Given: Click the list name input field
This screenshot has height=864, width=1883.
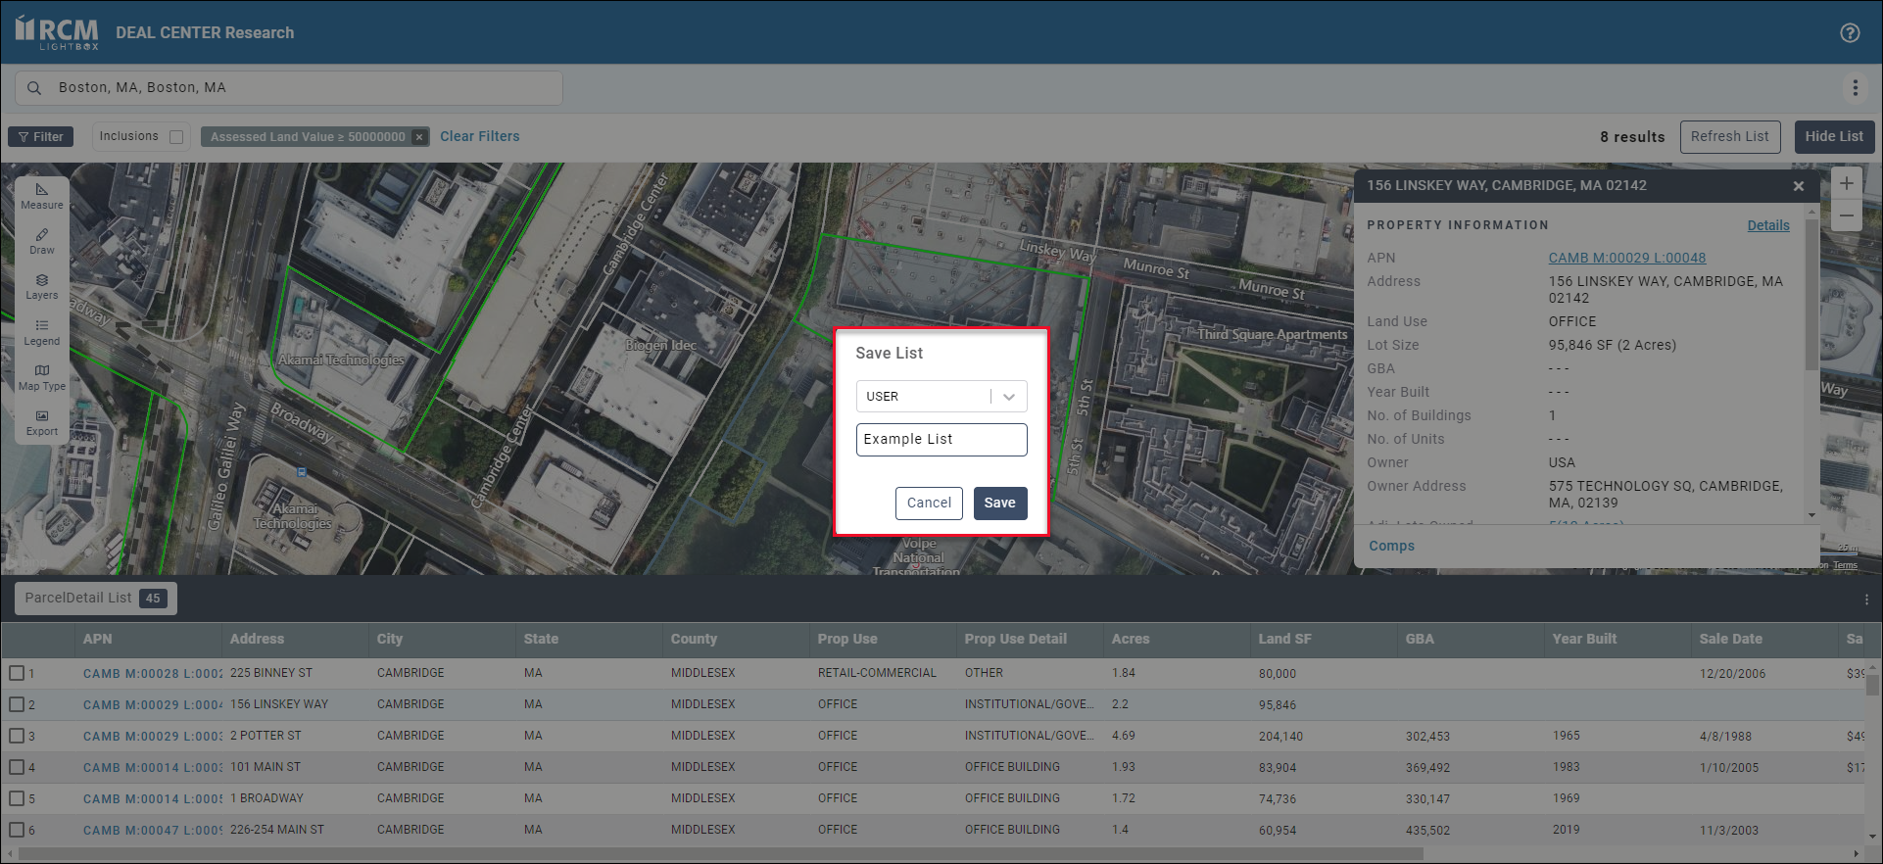Looking at the screenshot, I should click(941, 440).
